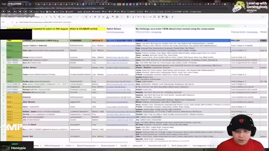
Task: Select the 'Kennen3' carries cell
Action: 46,89
